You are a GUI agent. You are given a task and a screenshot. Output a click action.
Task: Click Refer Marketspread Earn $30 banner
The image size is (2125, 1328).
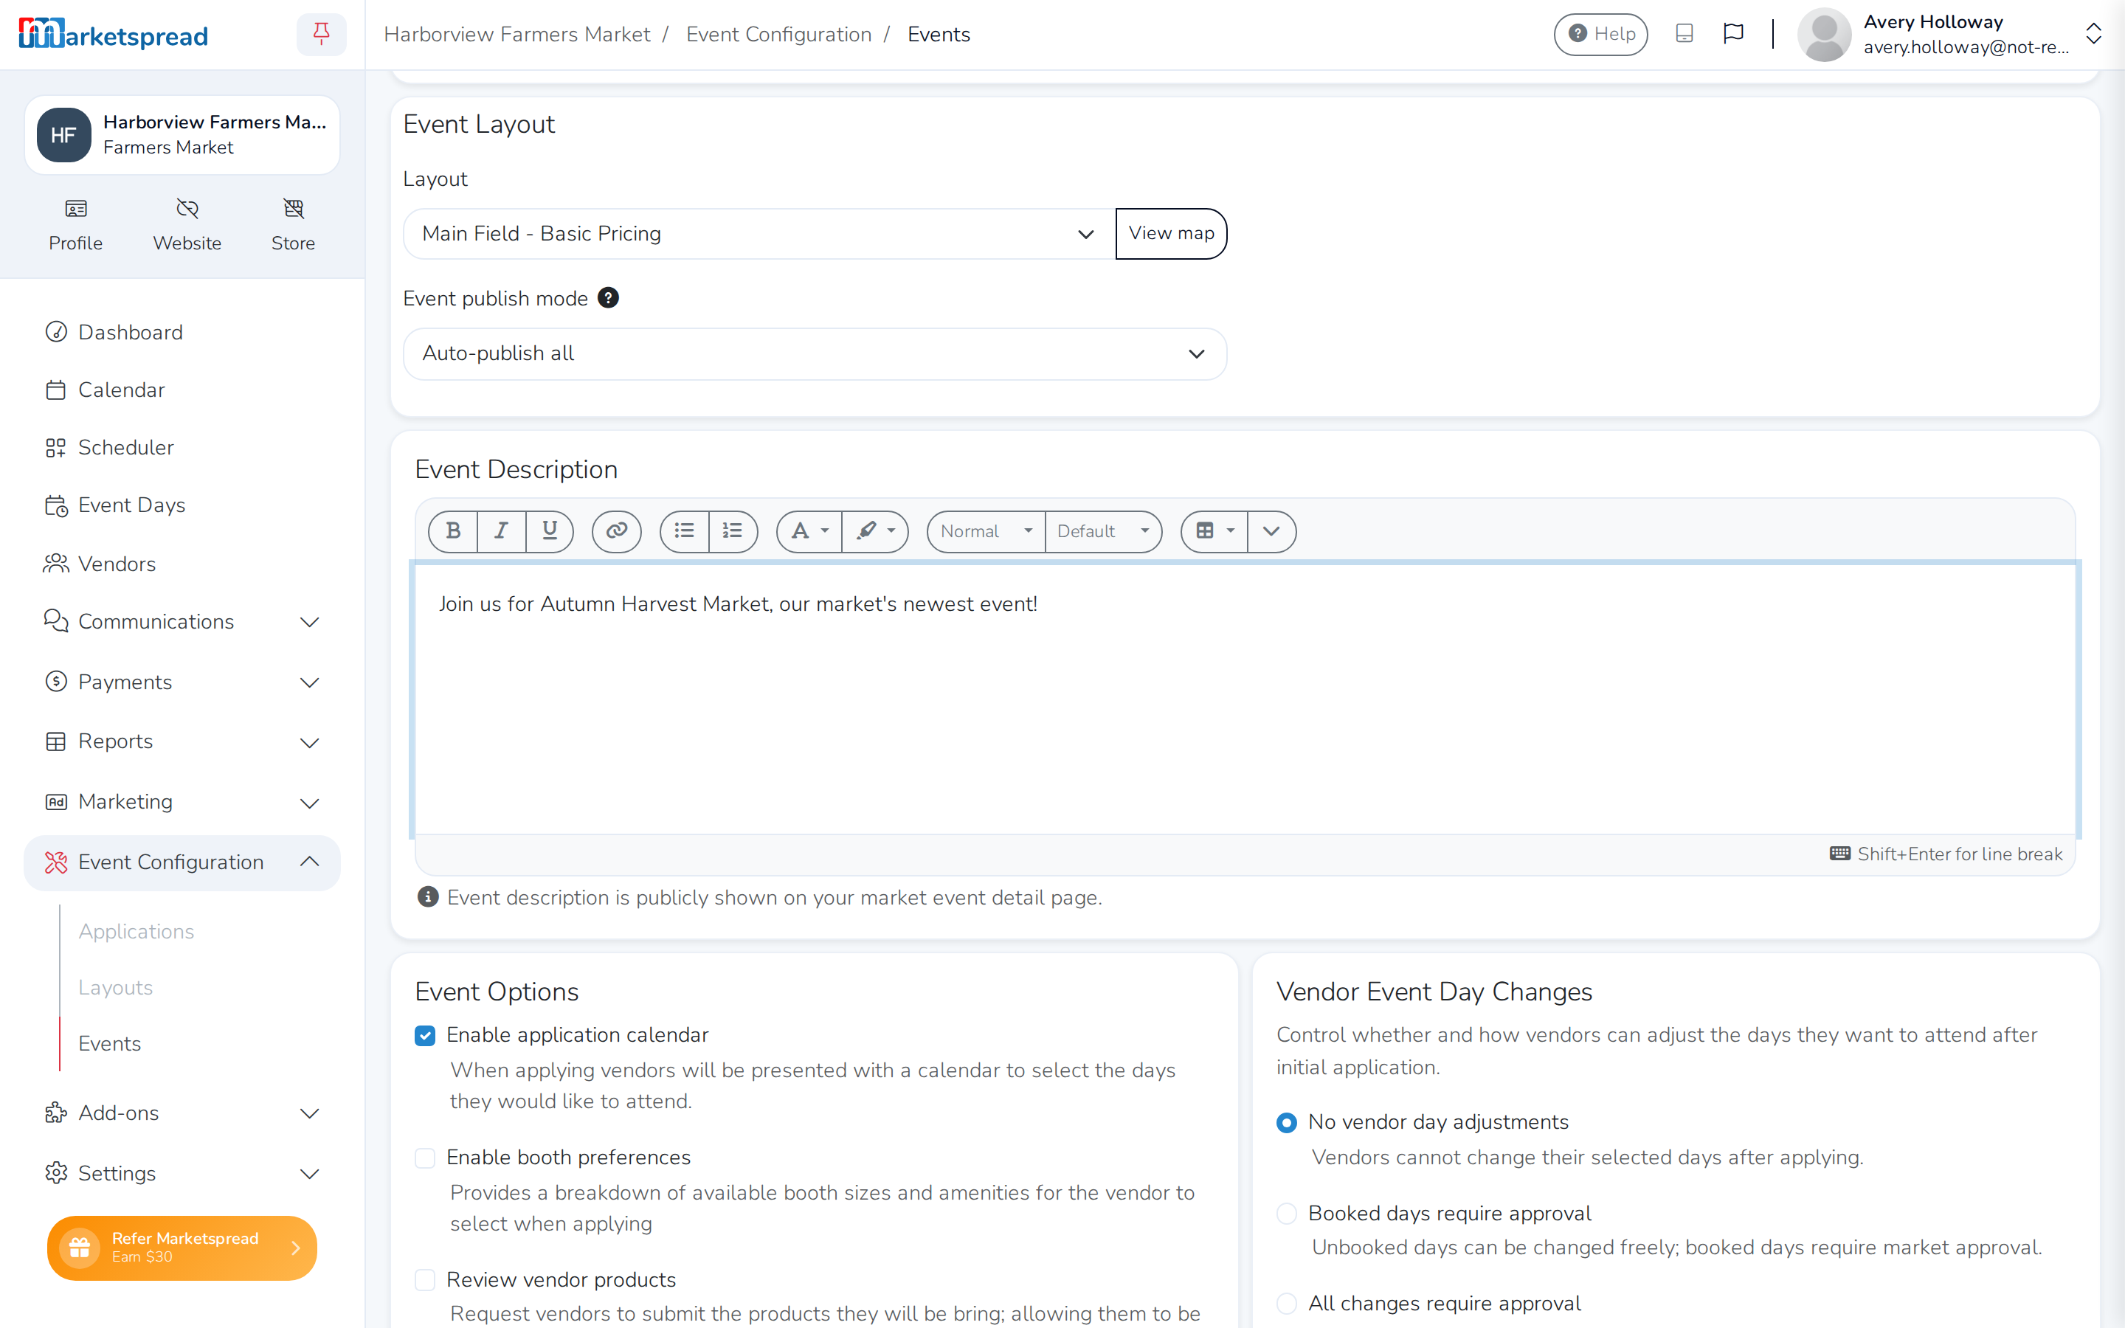click(182, 1247)
